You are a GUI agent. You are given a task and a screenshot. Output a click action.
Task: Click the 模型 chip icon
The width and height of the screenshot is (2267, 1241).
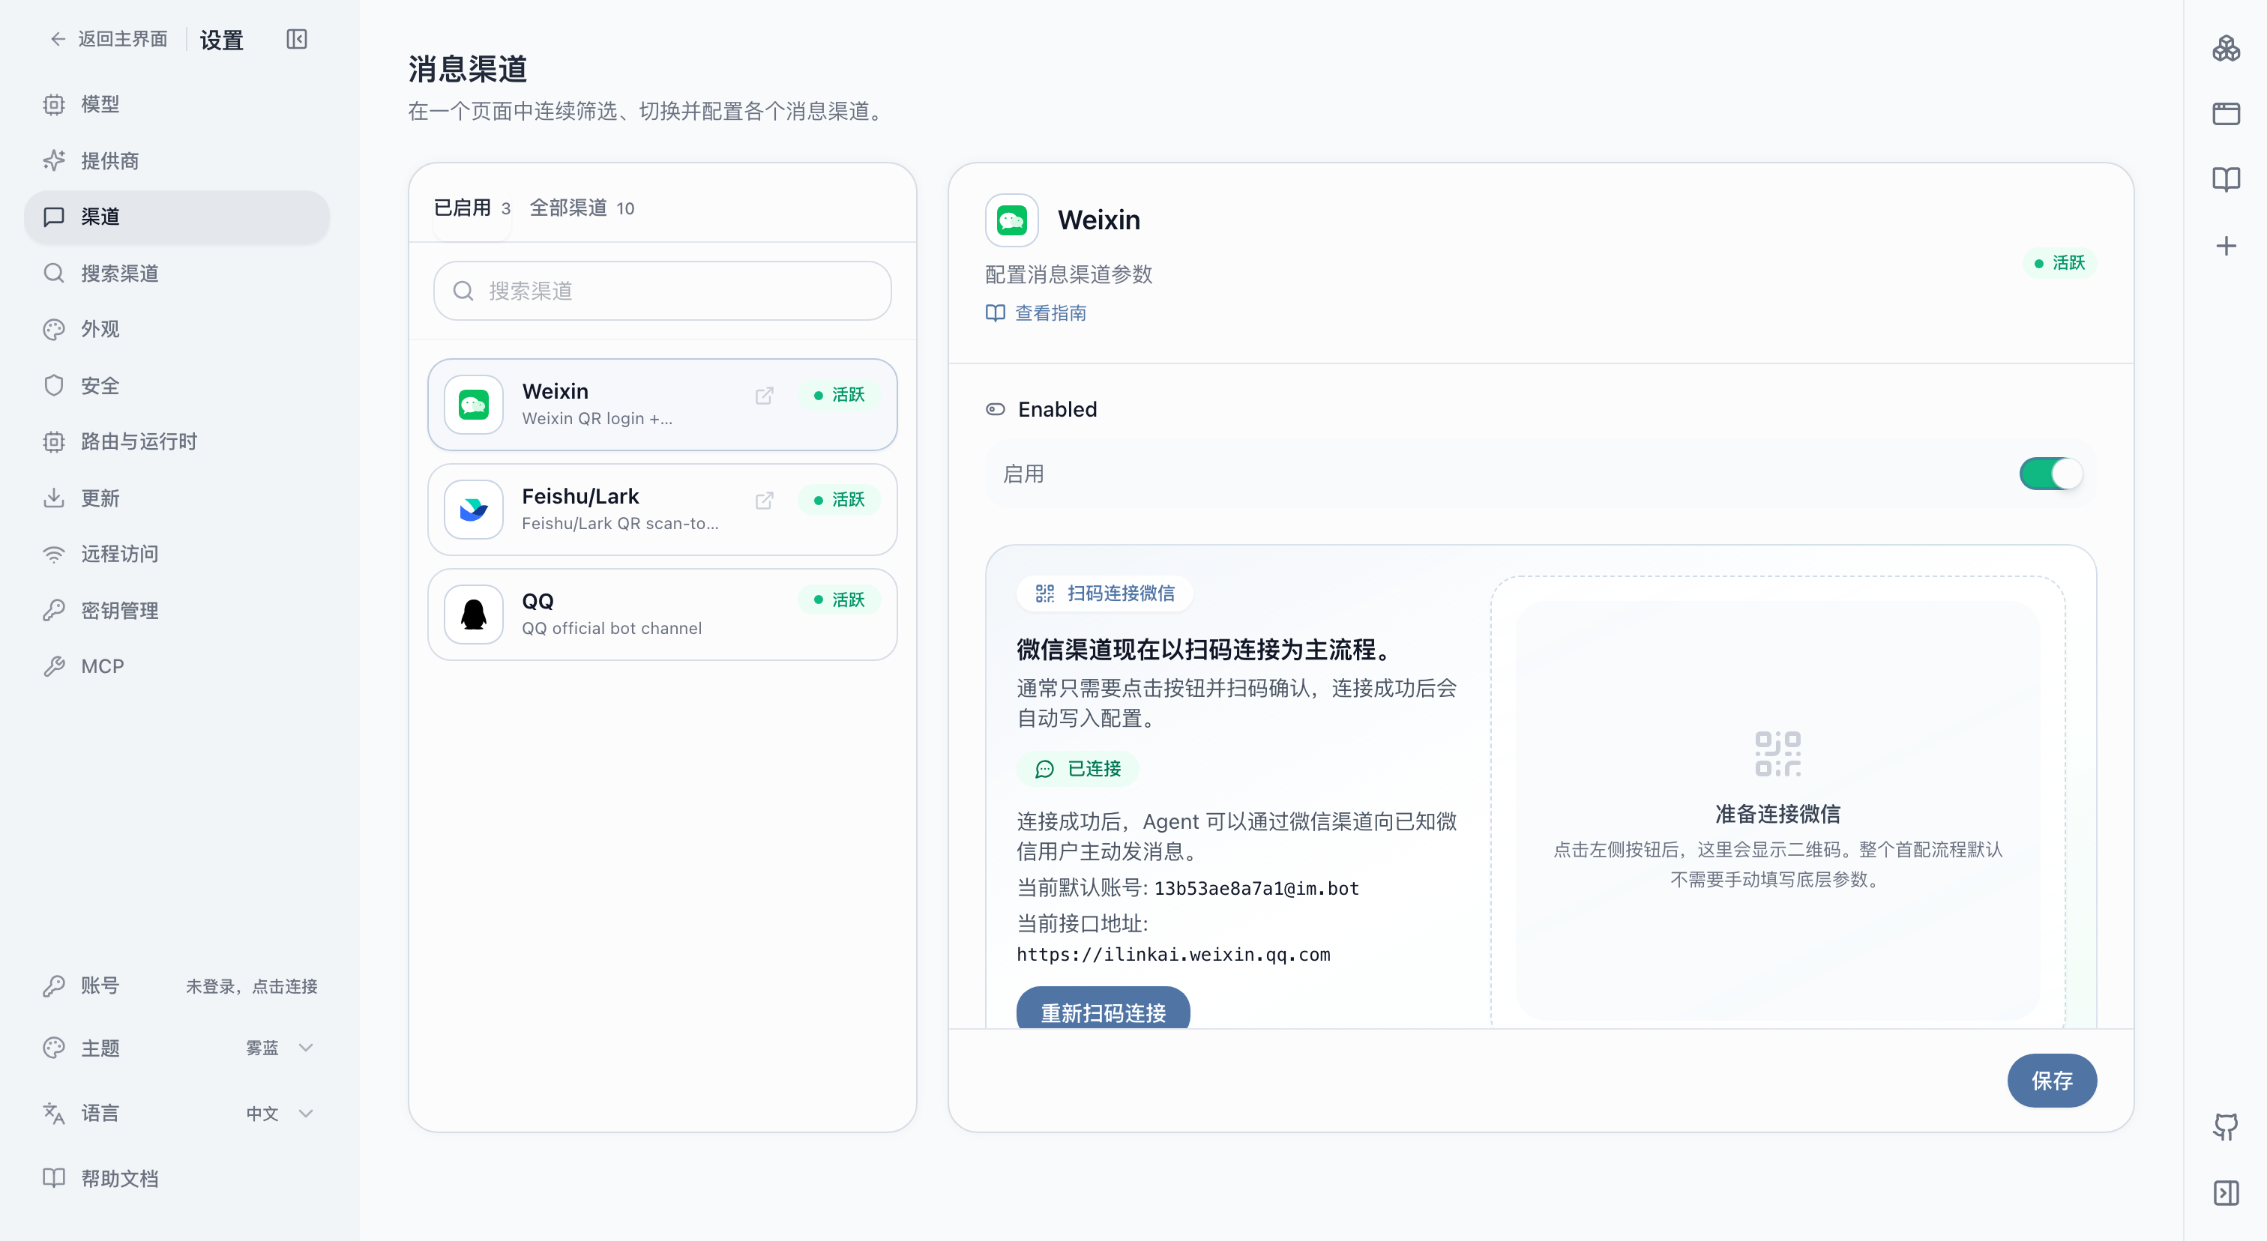point(54,105)
